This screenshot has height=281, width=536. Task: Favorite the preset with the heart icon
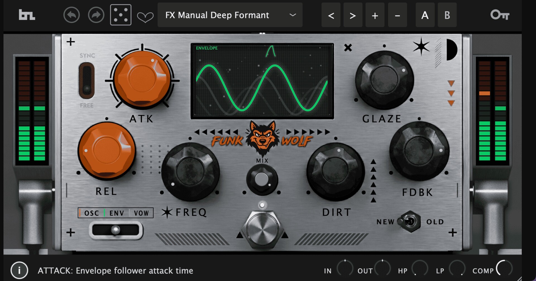point(145,17)
